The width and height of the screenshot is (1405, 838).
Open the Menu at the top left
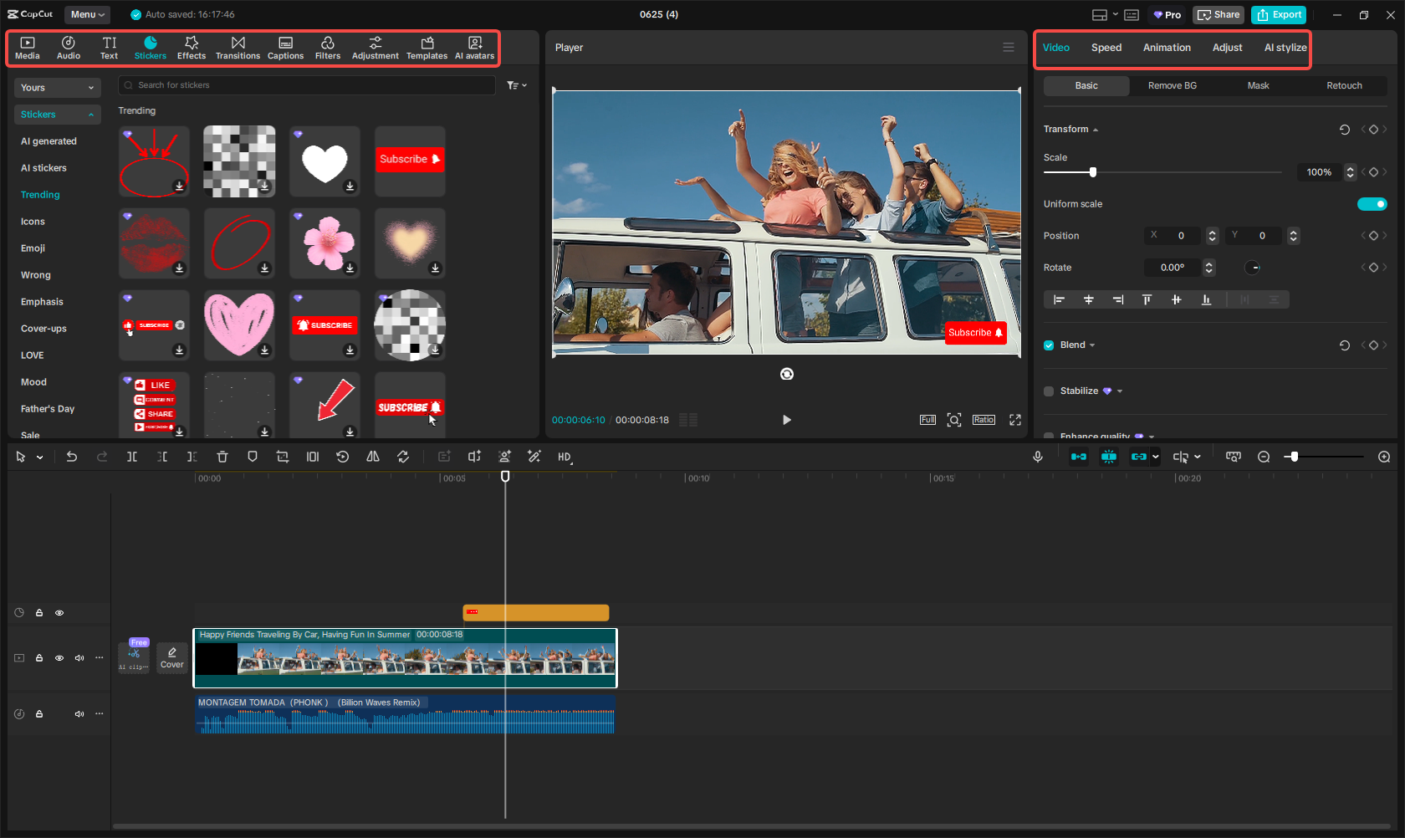pos(86,14)
